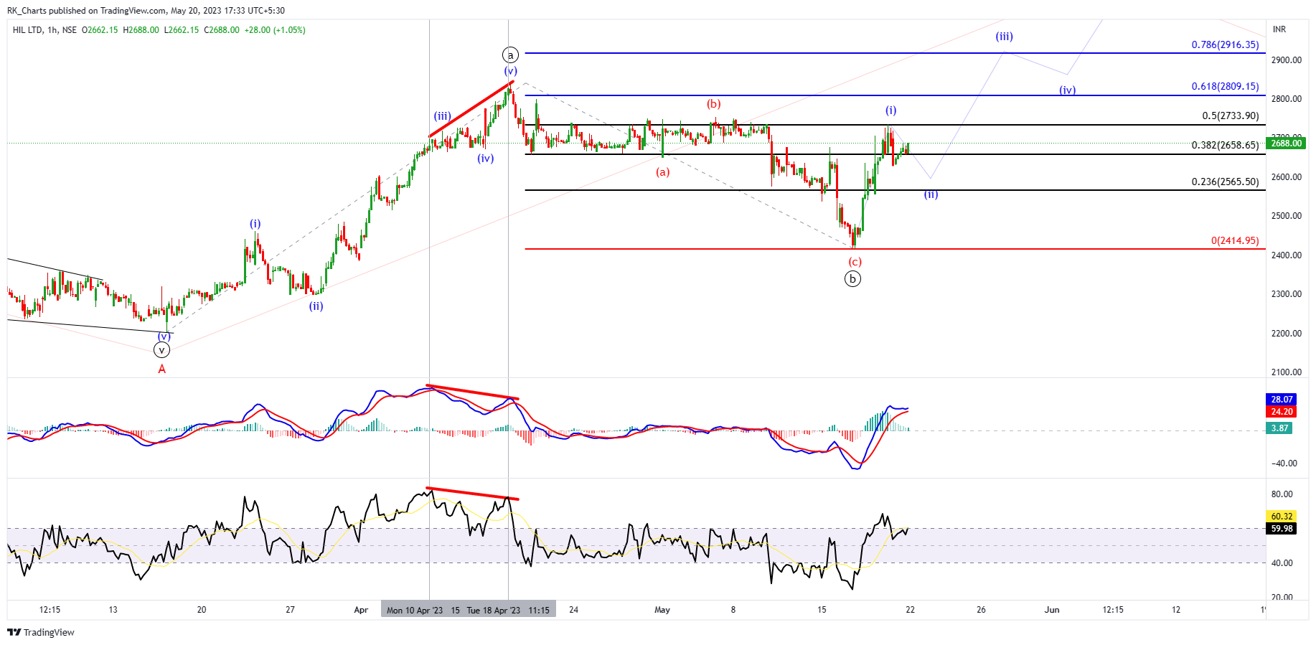Screen dimensions: 1316x645
Task: Click the May month label on time axis
Action: click(662, 610)
